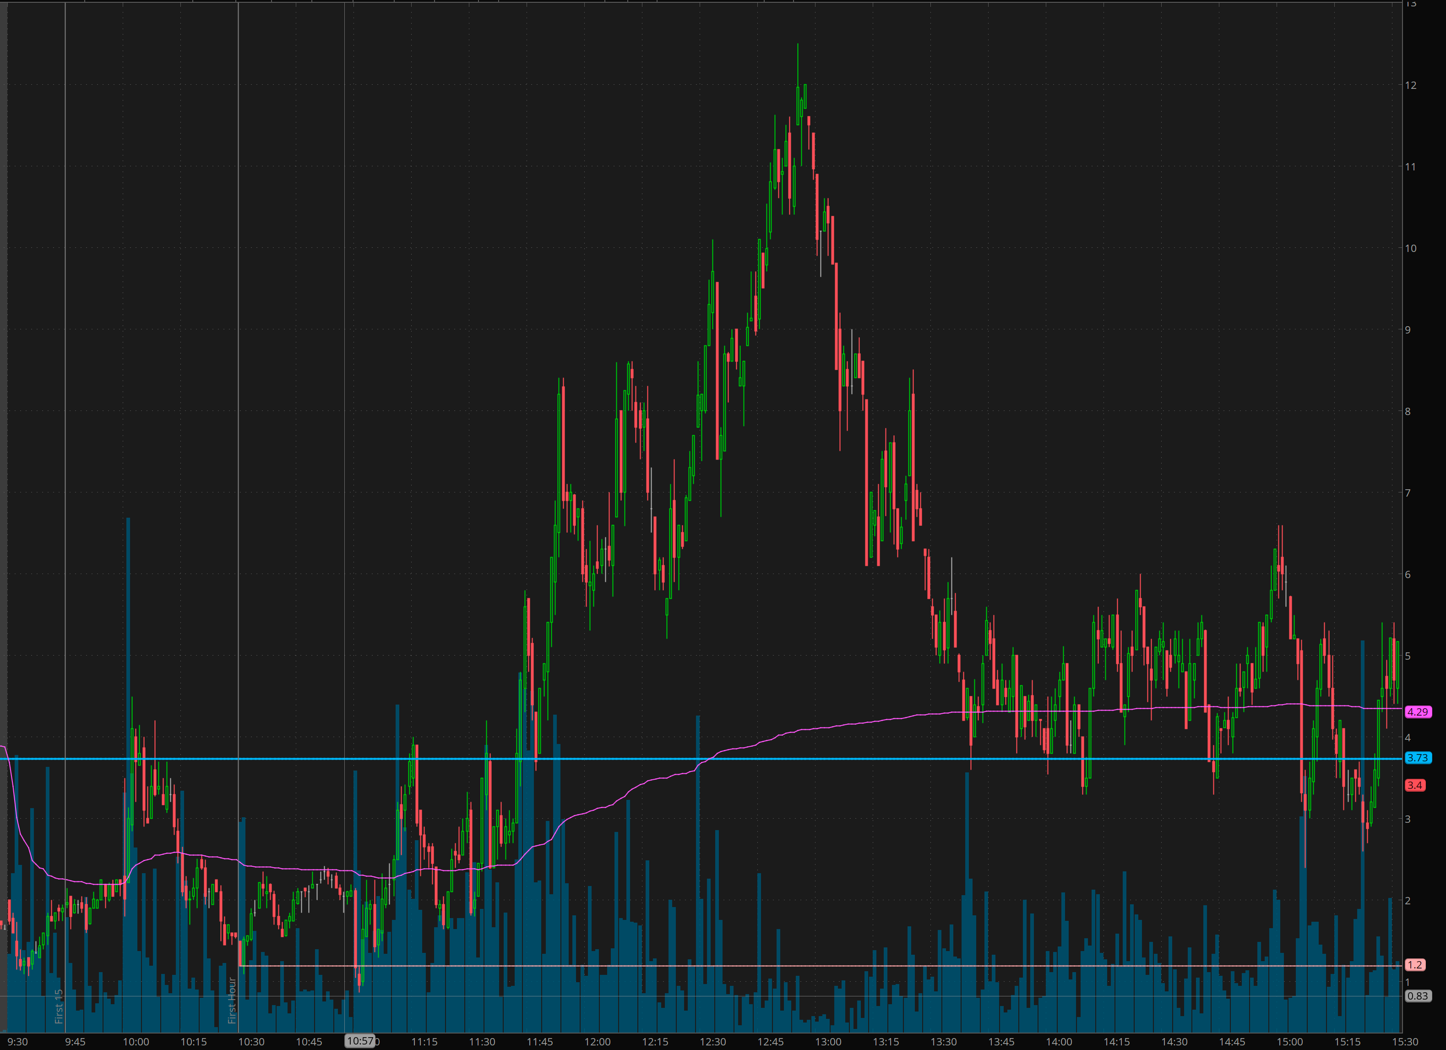The width and height of the screenshot is (1446, 1050).
Task: Click the 14:30 time axis label
Action: [1174, 1042]
